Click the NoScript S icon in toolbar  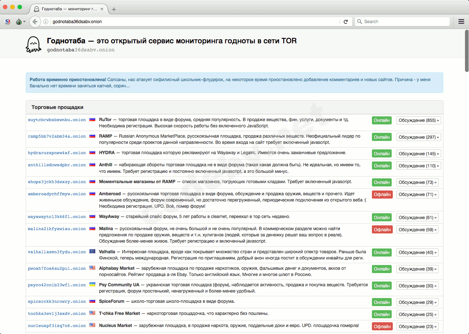[x=8, y=22]
